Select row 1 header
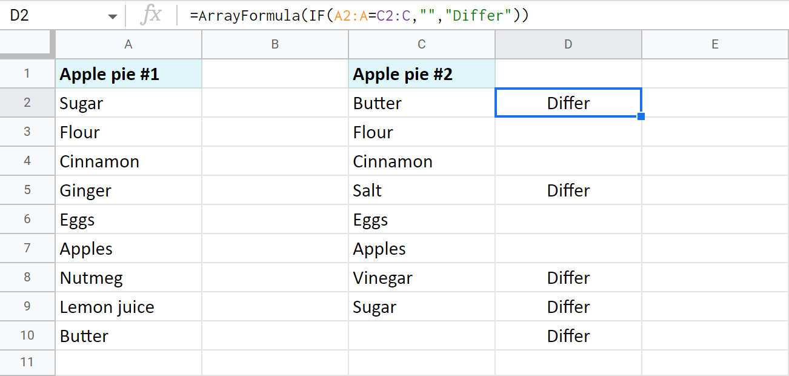789x376 pixels. (27, 74)
